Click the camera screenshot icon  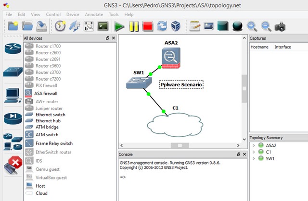[280, 26]
